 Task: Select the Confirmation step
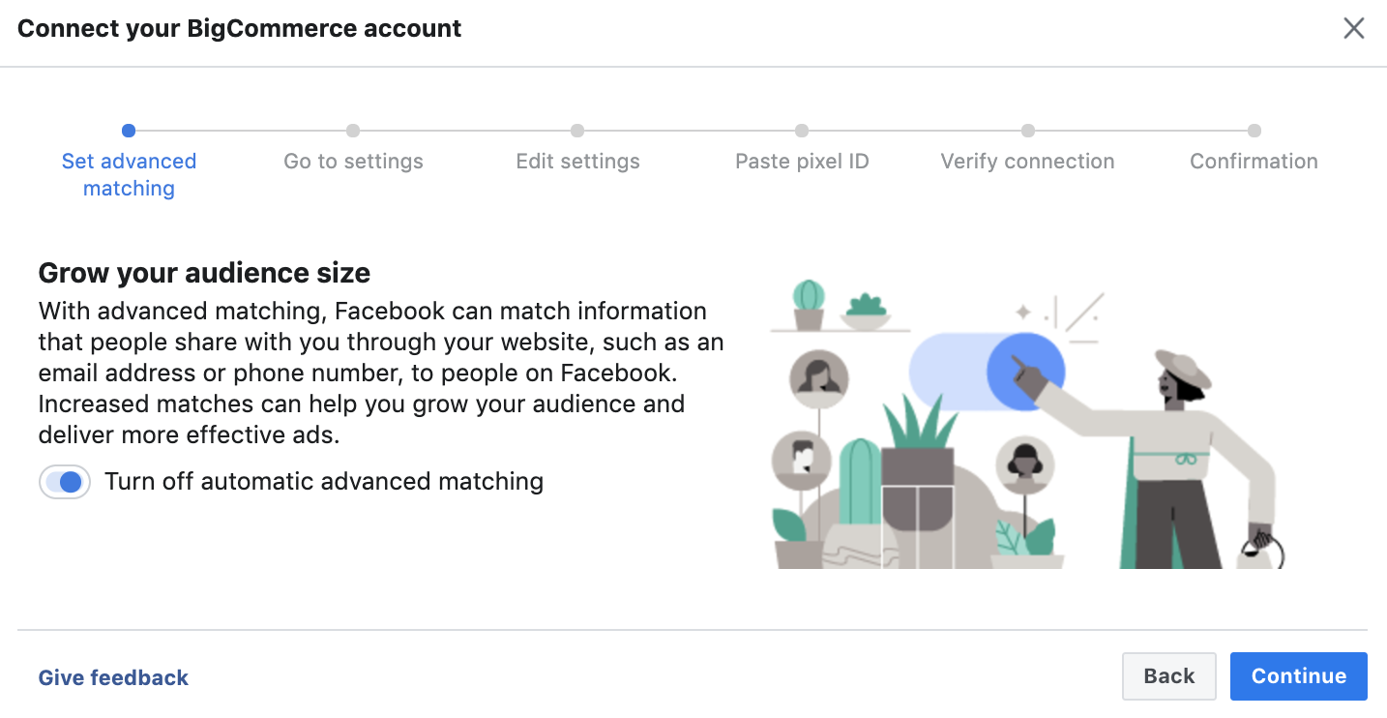click(x=1254, y=162)
